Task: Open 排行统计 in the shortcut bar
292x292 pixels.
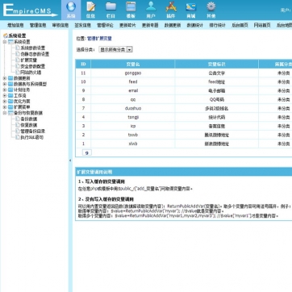Action: (218, 25)
